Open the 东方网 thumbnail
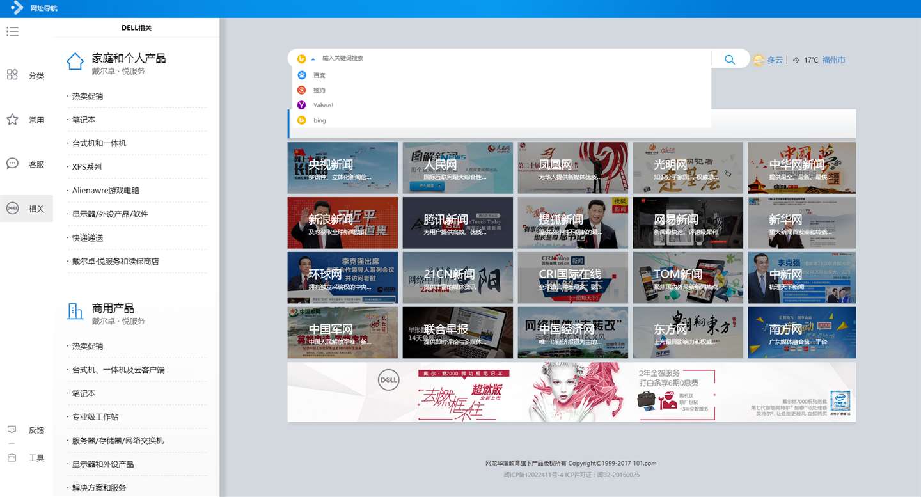 [688, 333]
